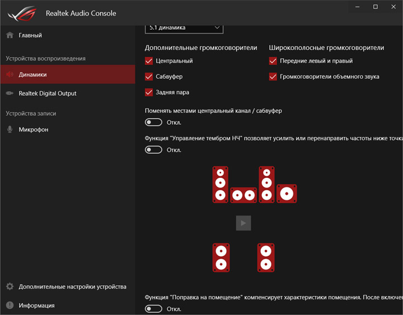
Task: Open the 5.1 динамика configuration dropdown
Action: pos(184,27)
